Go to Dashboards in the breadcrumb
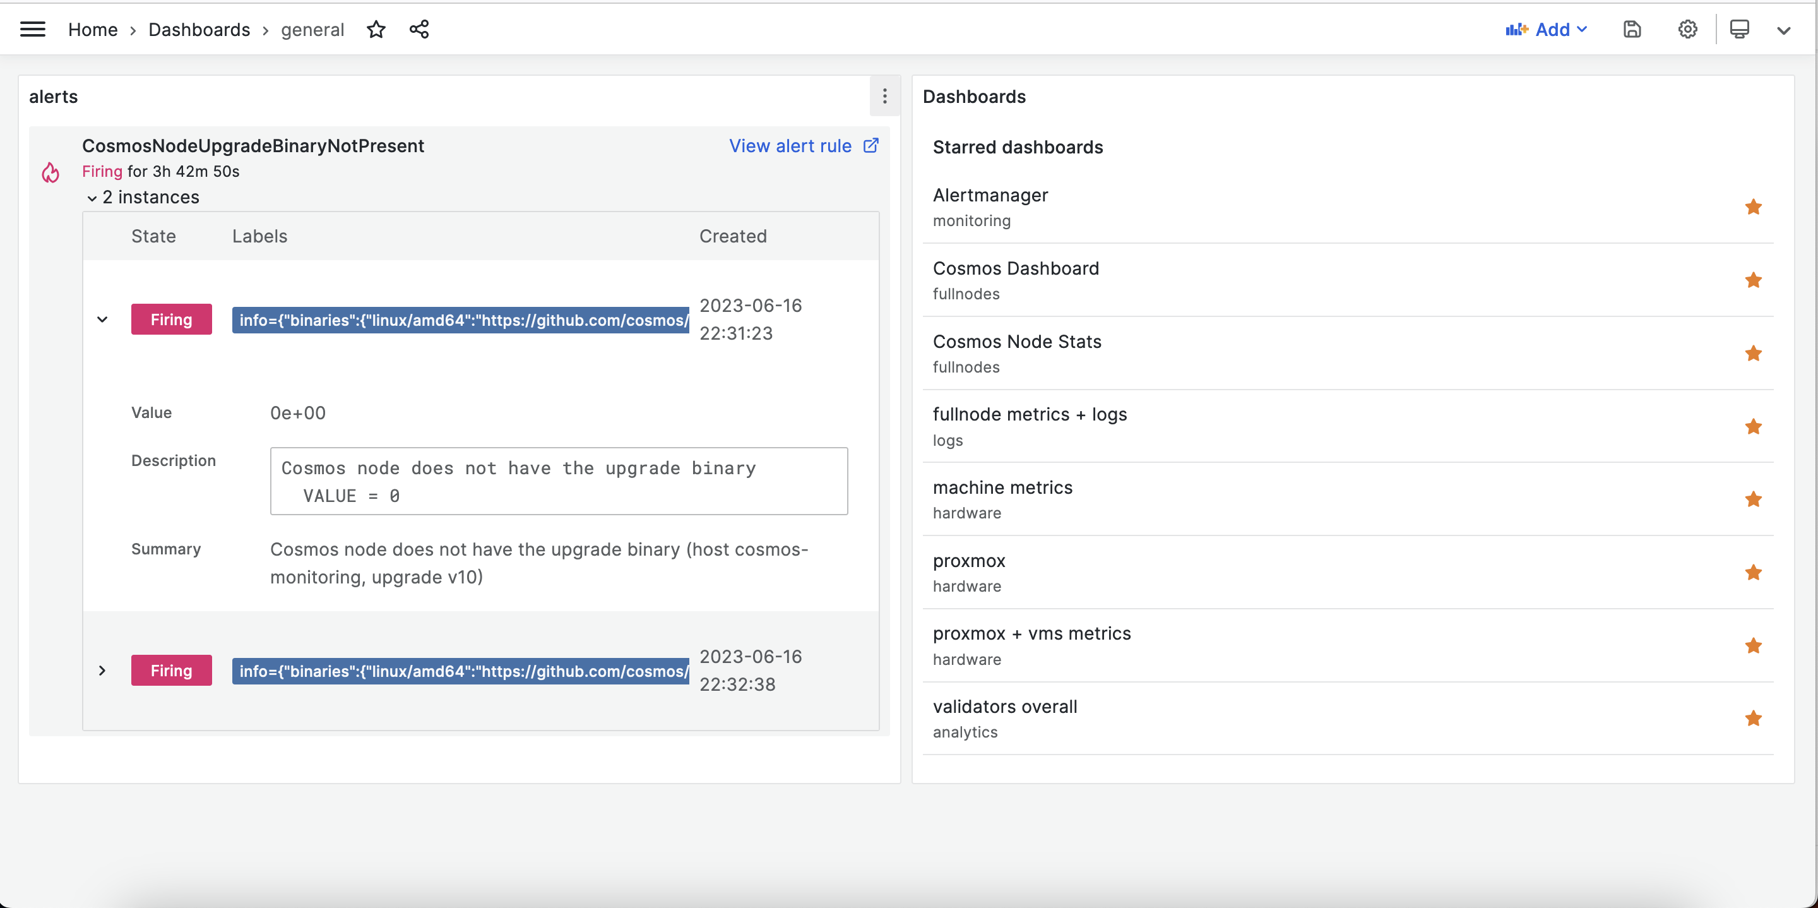 (x=199, y=29)
